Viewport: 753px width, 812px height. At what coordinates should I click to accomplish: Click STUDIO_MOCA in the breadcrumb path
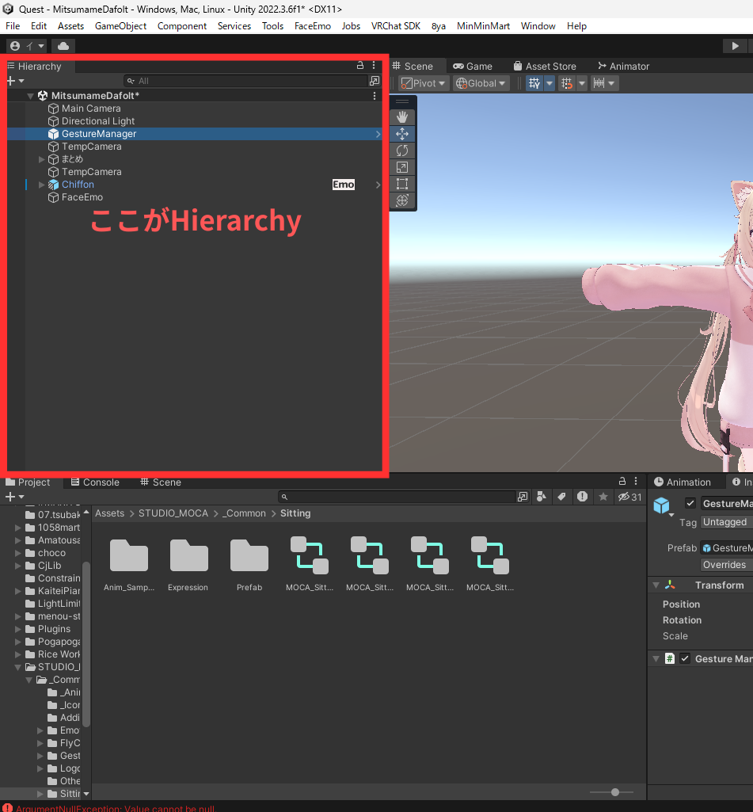[x=173, y=513]
